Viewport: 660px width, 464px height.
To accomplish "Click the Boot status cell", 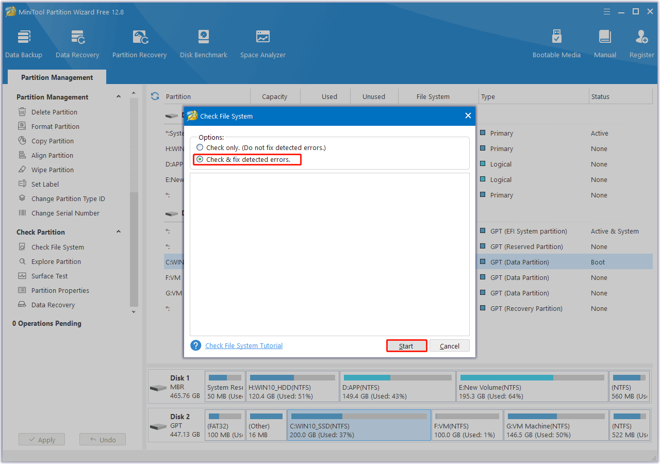I will [x=598, y=262].
